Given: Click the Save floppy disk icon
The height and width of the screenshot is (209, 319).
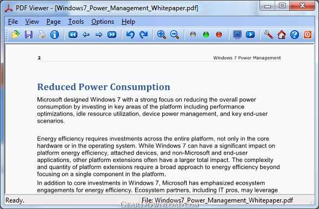Looking at the screenshot, I should pos(29,35).
